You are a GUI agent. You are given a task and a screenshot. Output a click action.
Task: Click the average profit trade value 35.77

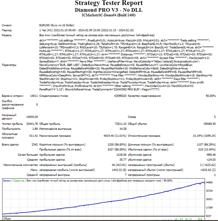coord(123,159)
